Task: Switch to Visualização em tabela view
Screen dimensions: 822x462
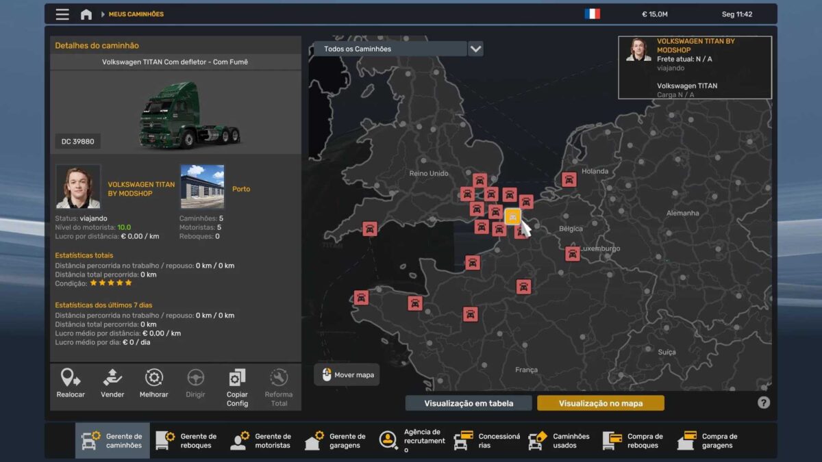Action: point(469,403)
